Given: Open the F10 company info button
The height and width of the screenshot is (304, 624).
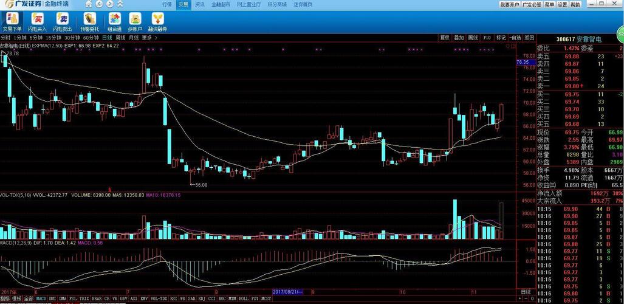Looking at the screenshot, I should [x=487, y=38].
